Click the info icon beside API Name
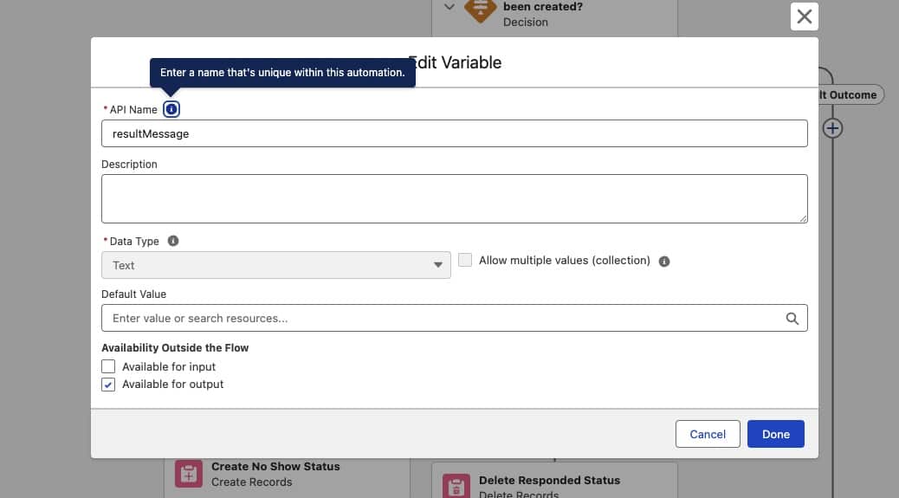The height and width of the screenshot is (498, 899). [171, 109]
